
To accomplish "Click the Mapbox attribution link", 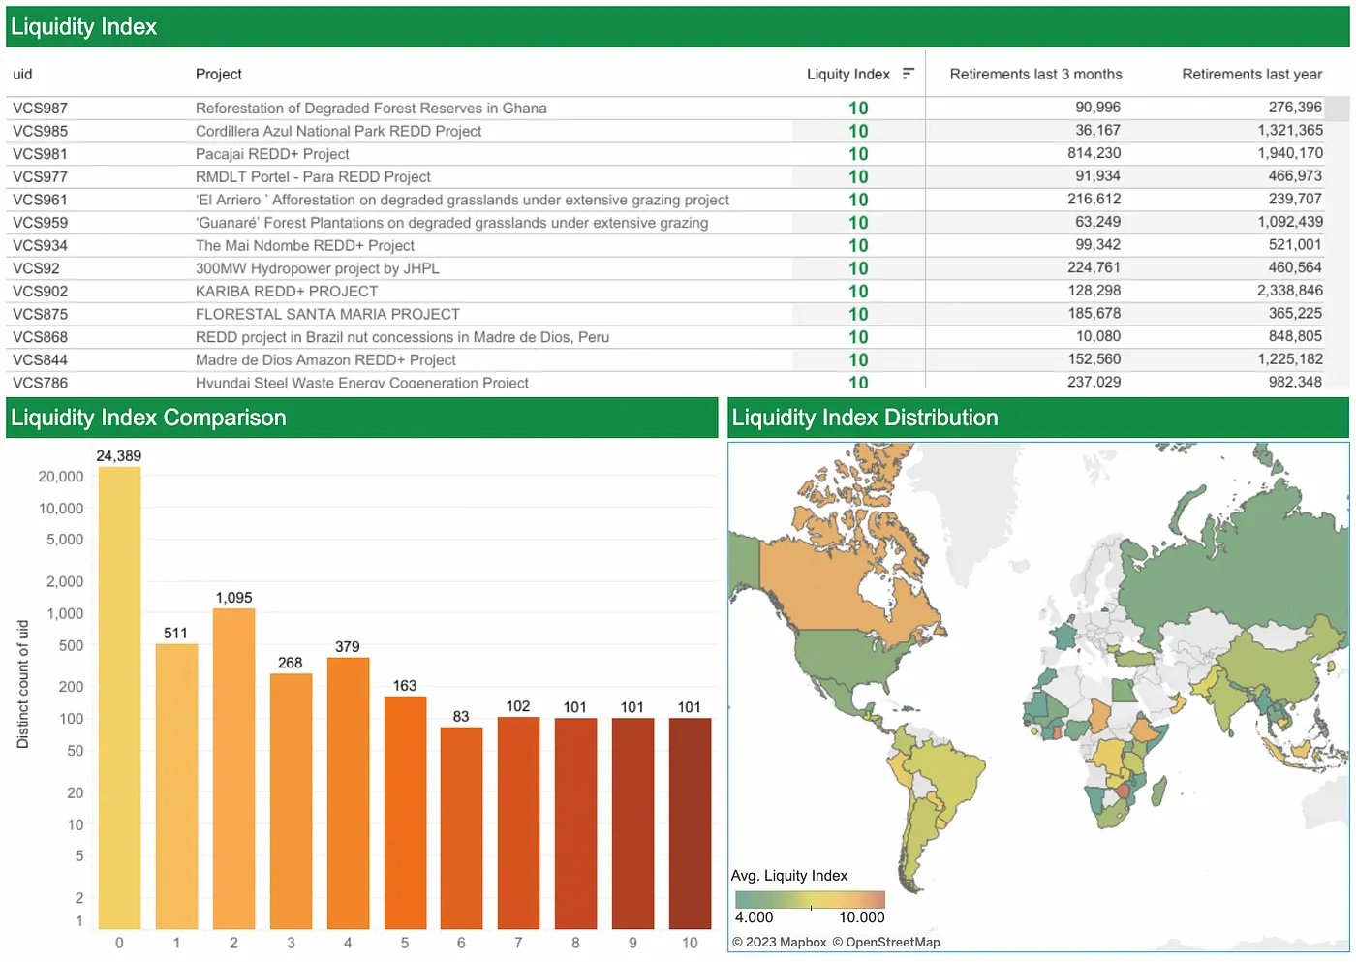I will click(780, 942).
